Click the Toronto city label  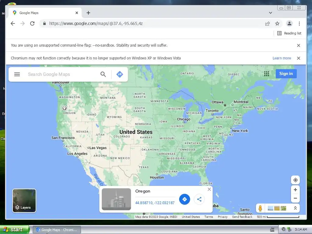212,111
